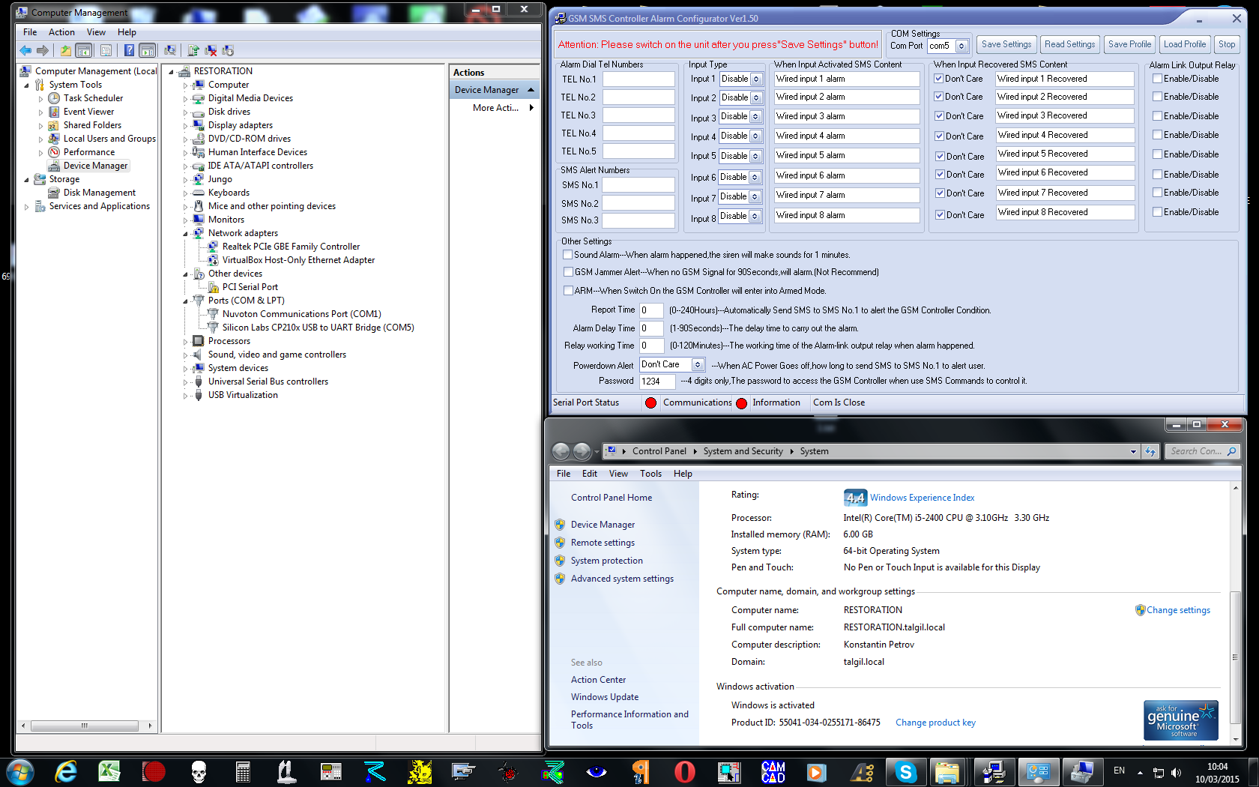The image size is (1259, 787).
Task: Check last Enable/Disable relay box, Wired input 8 row
Action: (1157, 212)
